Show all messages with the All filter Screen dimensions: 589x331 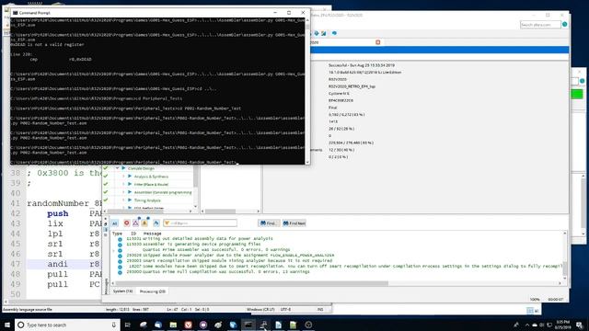(x=114, y=223)
